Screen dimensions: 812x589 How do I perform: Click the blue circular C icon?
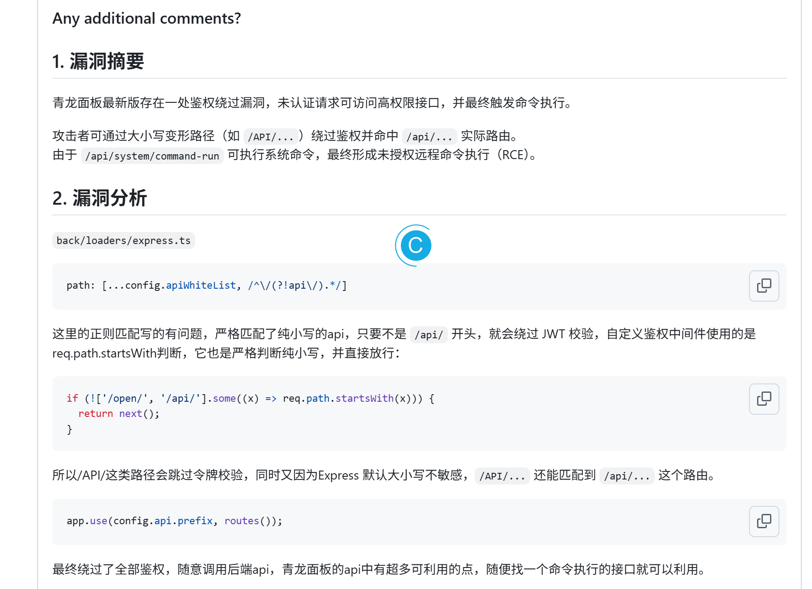coord(415,245)
